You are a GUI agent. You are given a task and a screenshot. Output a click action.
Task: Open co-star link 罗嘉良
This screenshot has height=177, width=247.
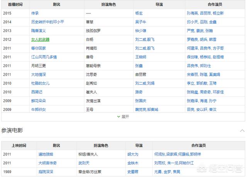tap(192, 39)
